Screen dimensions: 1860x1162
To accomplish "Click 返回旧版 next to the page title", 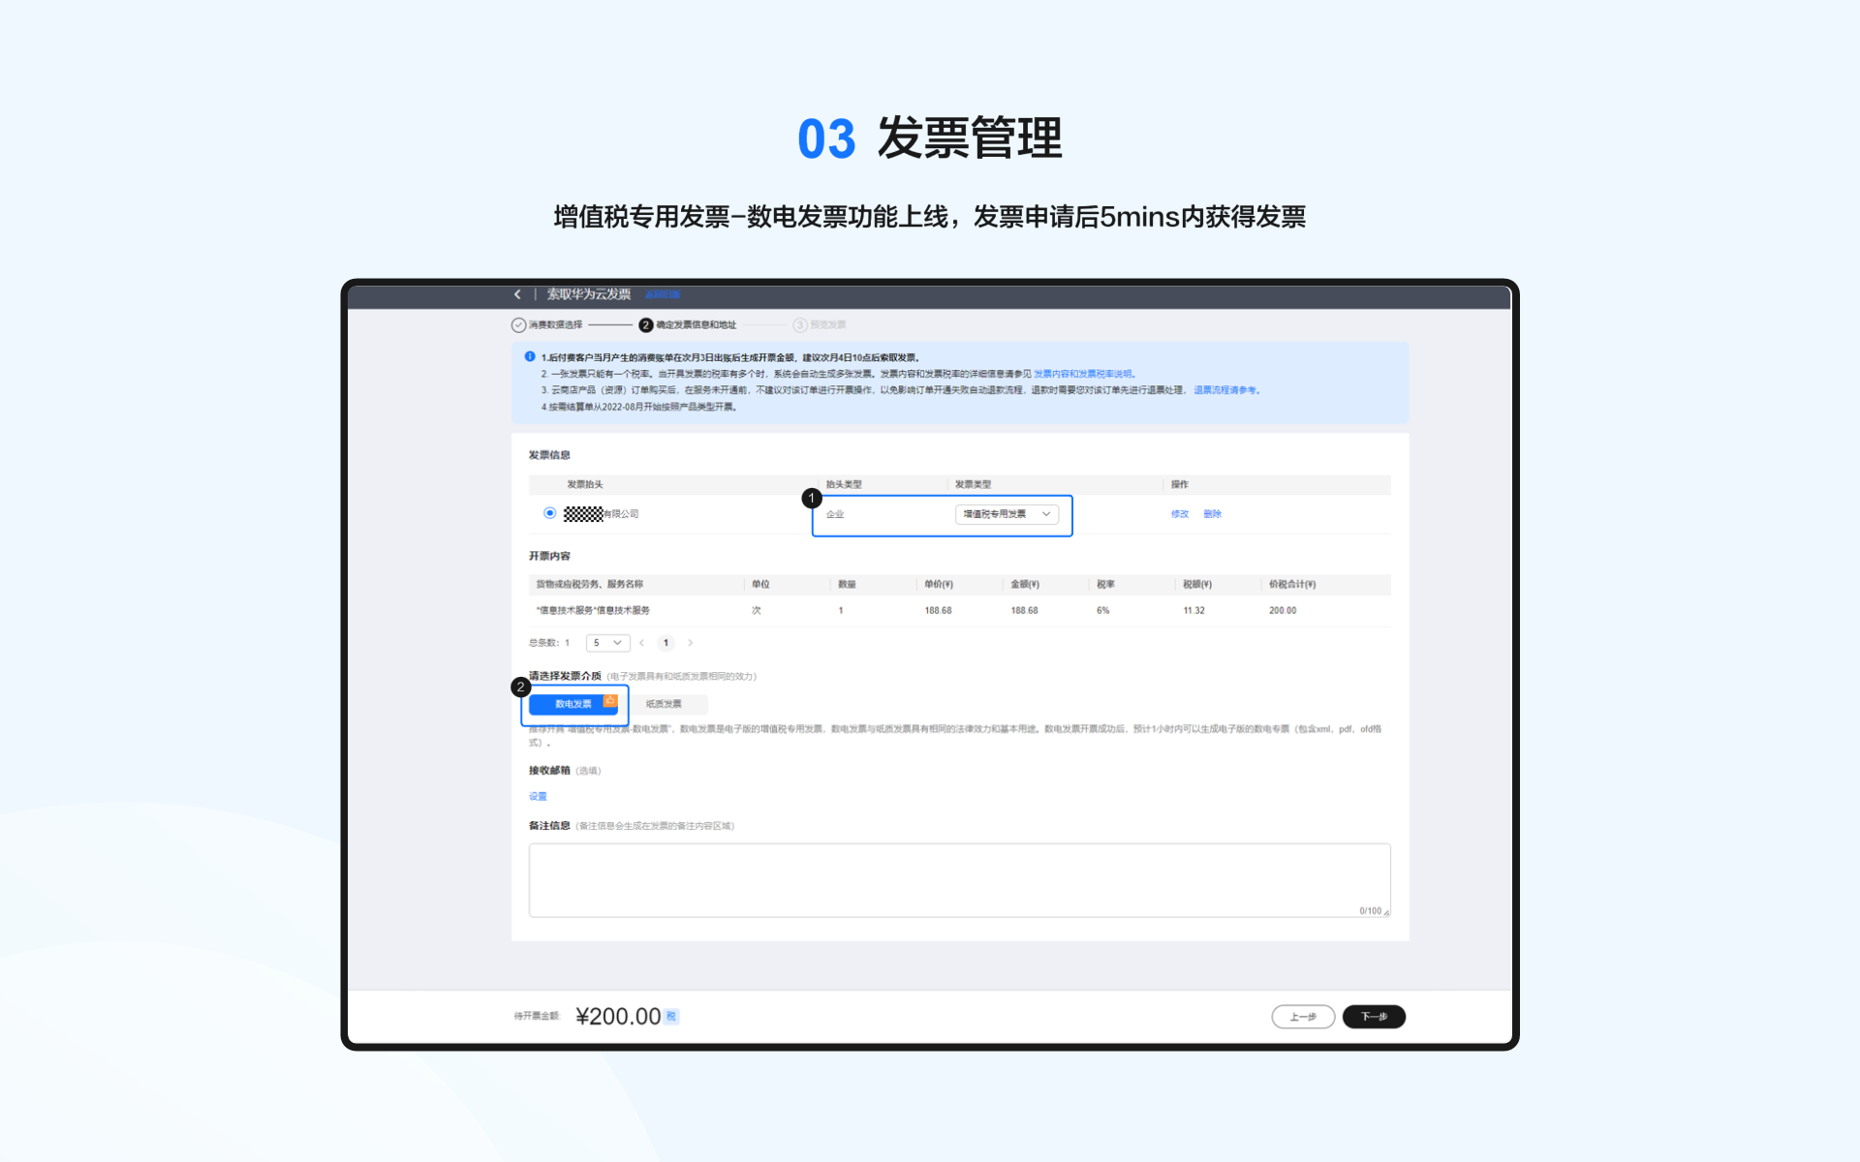I will 664,294.
